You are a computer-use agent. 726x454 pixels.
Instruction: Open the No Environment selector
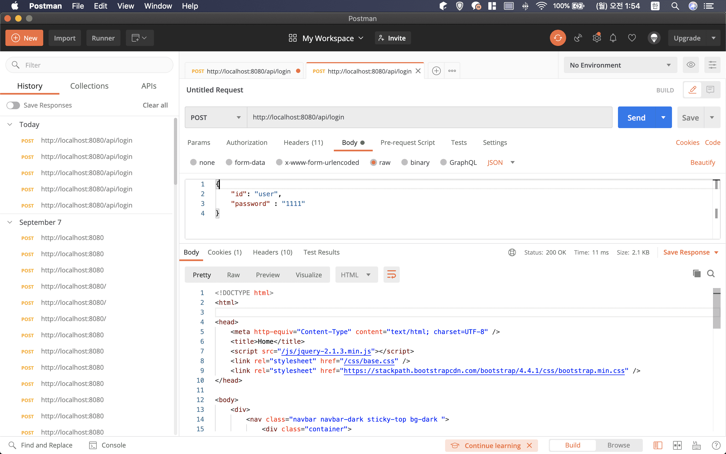pyautogui.click(x=620, y=65)
